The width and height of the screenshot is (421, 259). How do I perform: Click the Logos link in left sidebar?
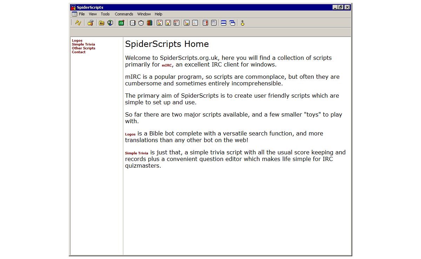click(x=77, y=41)
